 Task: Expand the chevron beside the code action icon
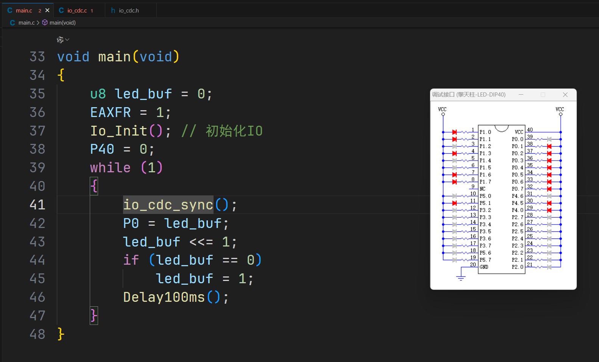(67, 40)
